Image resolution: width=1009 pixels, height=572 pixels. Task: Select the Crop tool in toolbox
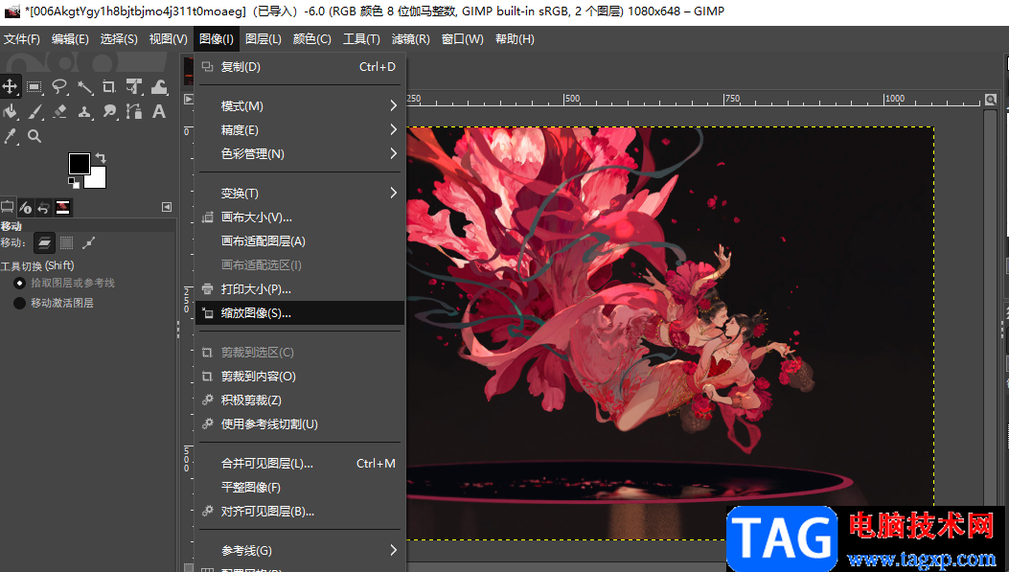point(108,86)
